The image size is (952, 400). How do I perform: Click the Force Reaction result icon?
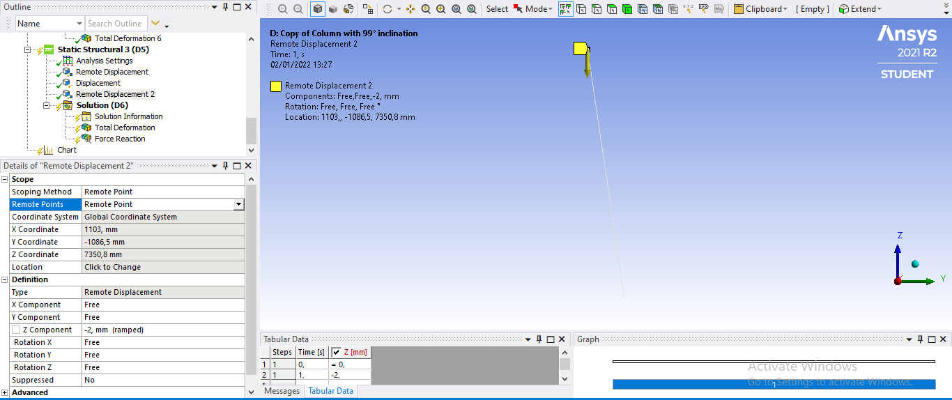[x=86, y=139]
